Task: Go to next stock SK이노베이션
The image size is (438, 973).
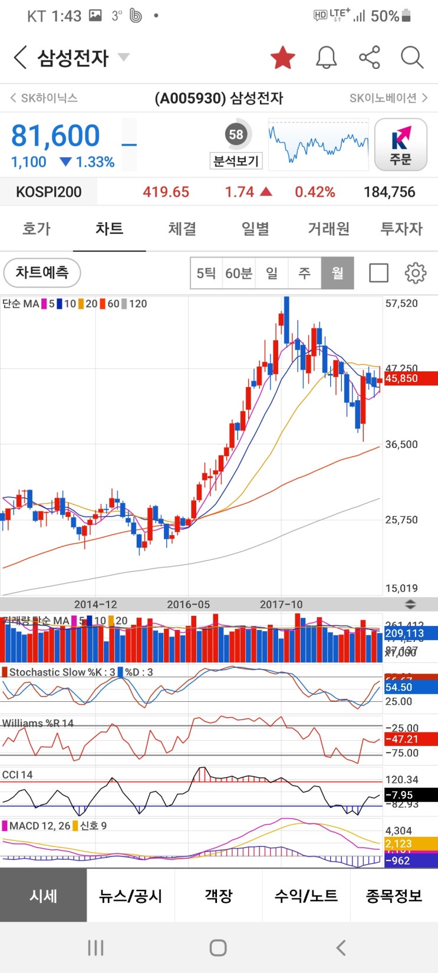Action: click(388, 98)
